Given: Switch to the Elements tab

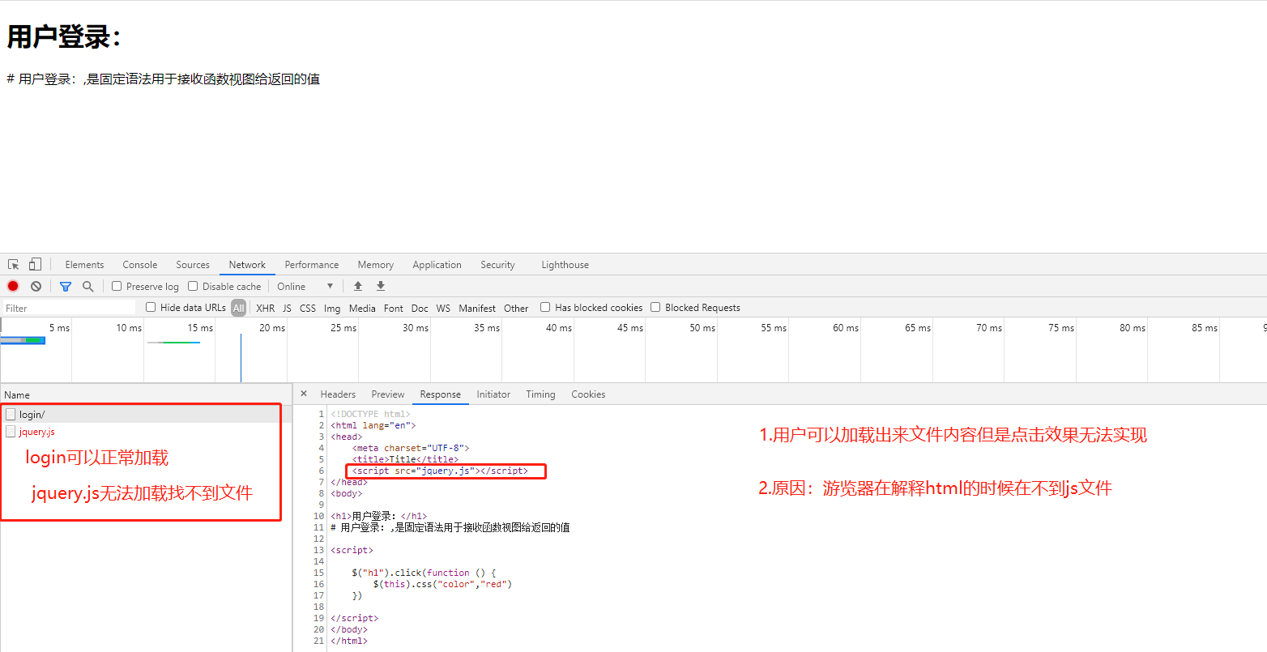Looking at the screenshot, I should point(84,265).
